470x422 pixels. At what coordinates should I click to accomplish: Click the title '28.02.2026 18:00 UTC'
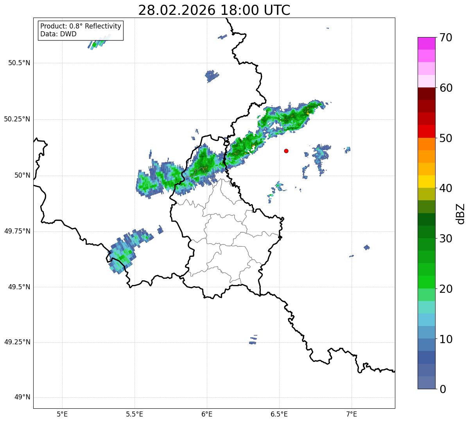(214, 10)
